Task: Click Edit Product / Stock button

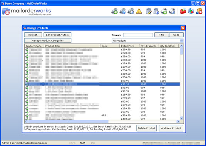Action: coord(57,35)
